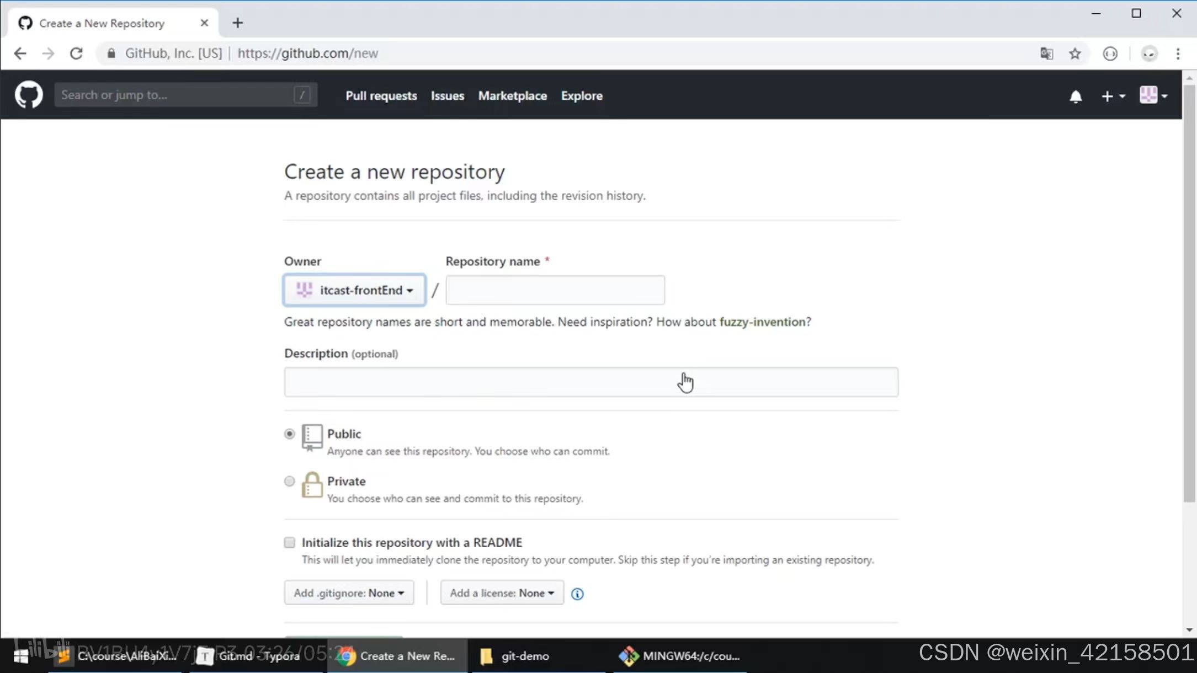Viewport: 1197px width, 673px height.
Task: Open Add .gitignore dropdown
Action: pos(349,593)
